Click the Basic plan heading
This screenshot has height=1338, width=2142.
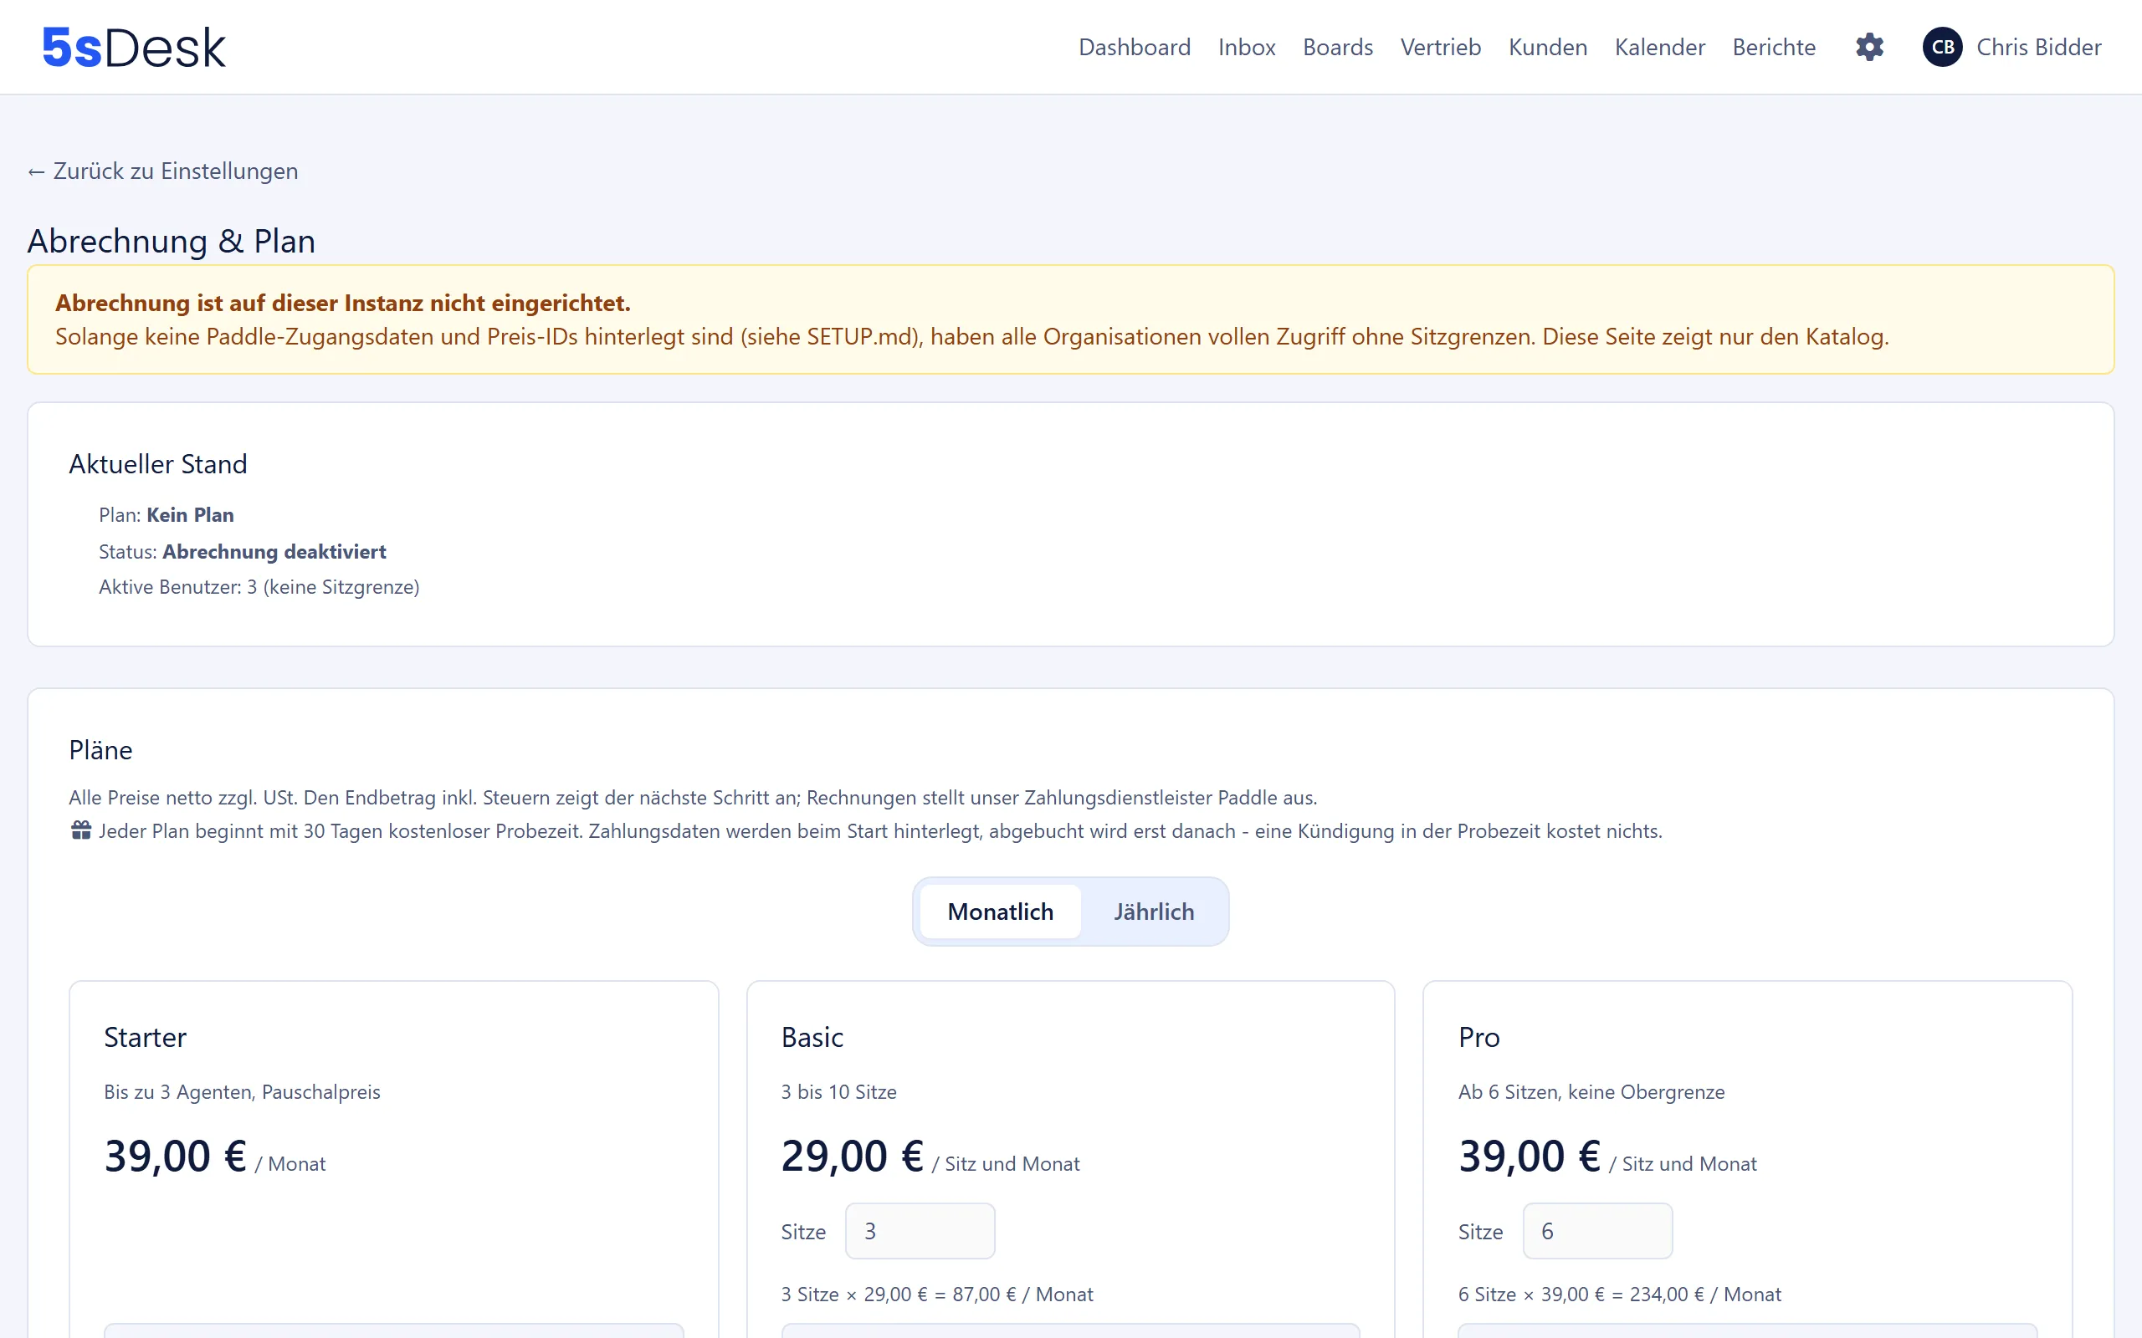click(x=812, y=1037)
